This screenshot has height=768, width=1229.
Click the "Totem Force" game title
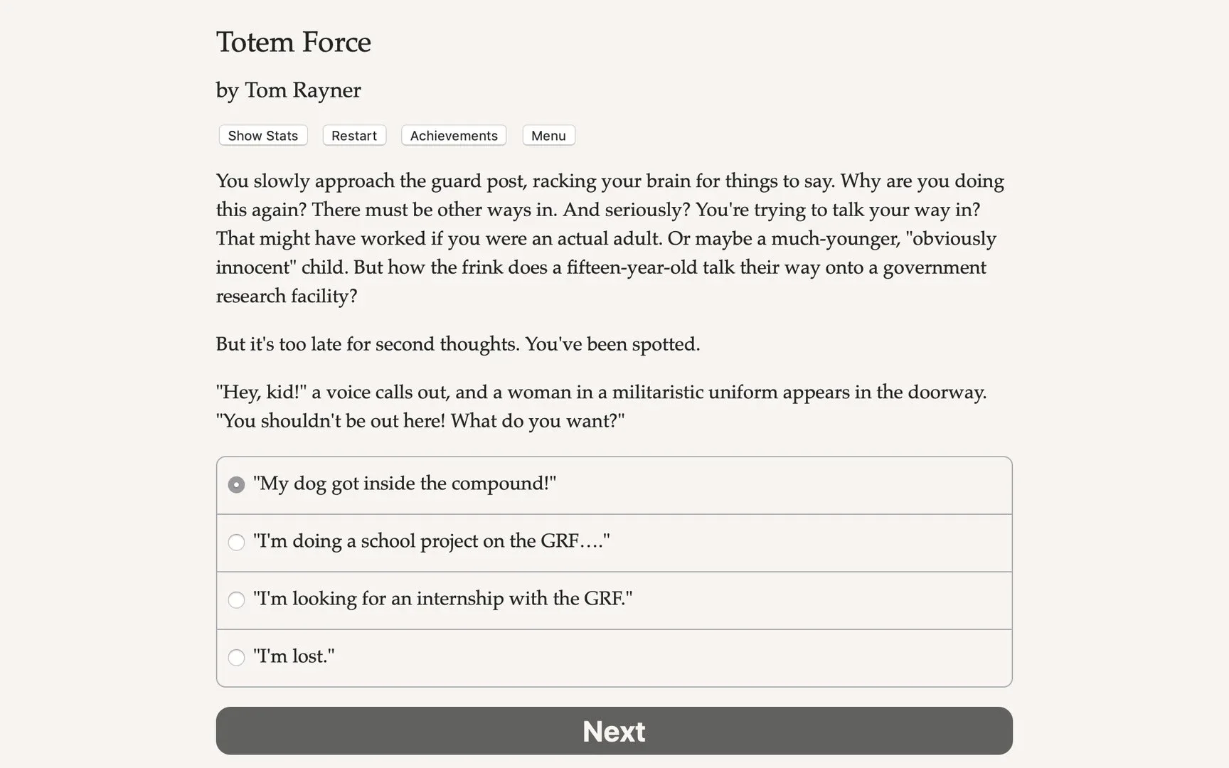pos(293,43)
